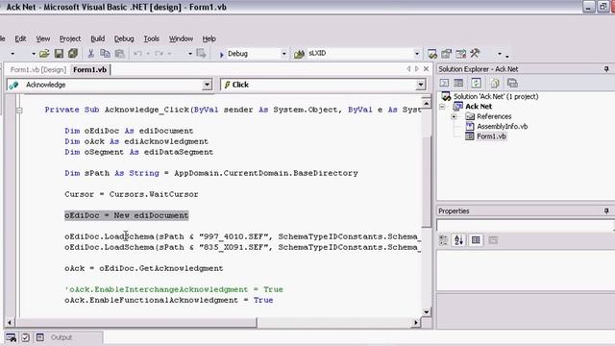
Task: Sort properties with the Alphabetic A-Z icon
Action: 458,240
